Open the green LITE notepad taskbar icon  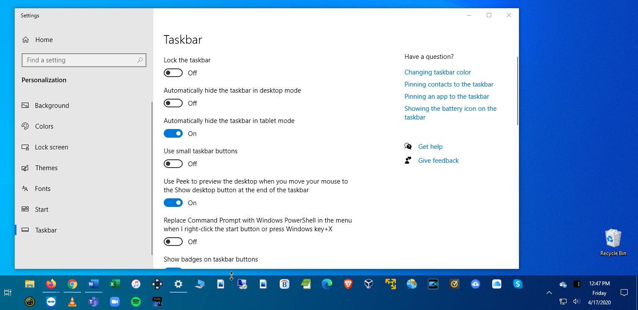pos(306,284)
